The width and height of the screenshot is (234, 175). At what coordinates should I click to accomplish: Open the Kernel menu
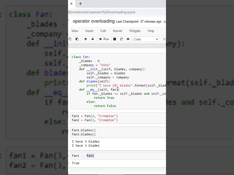pos(117,31)
